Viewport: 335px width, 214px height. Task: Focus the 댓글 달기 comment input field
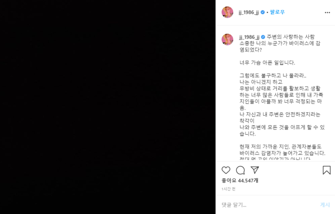269,205
